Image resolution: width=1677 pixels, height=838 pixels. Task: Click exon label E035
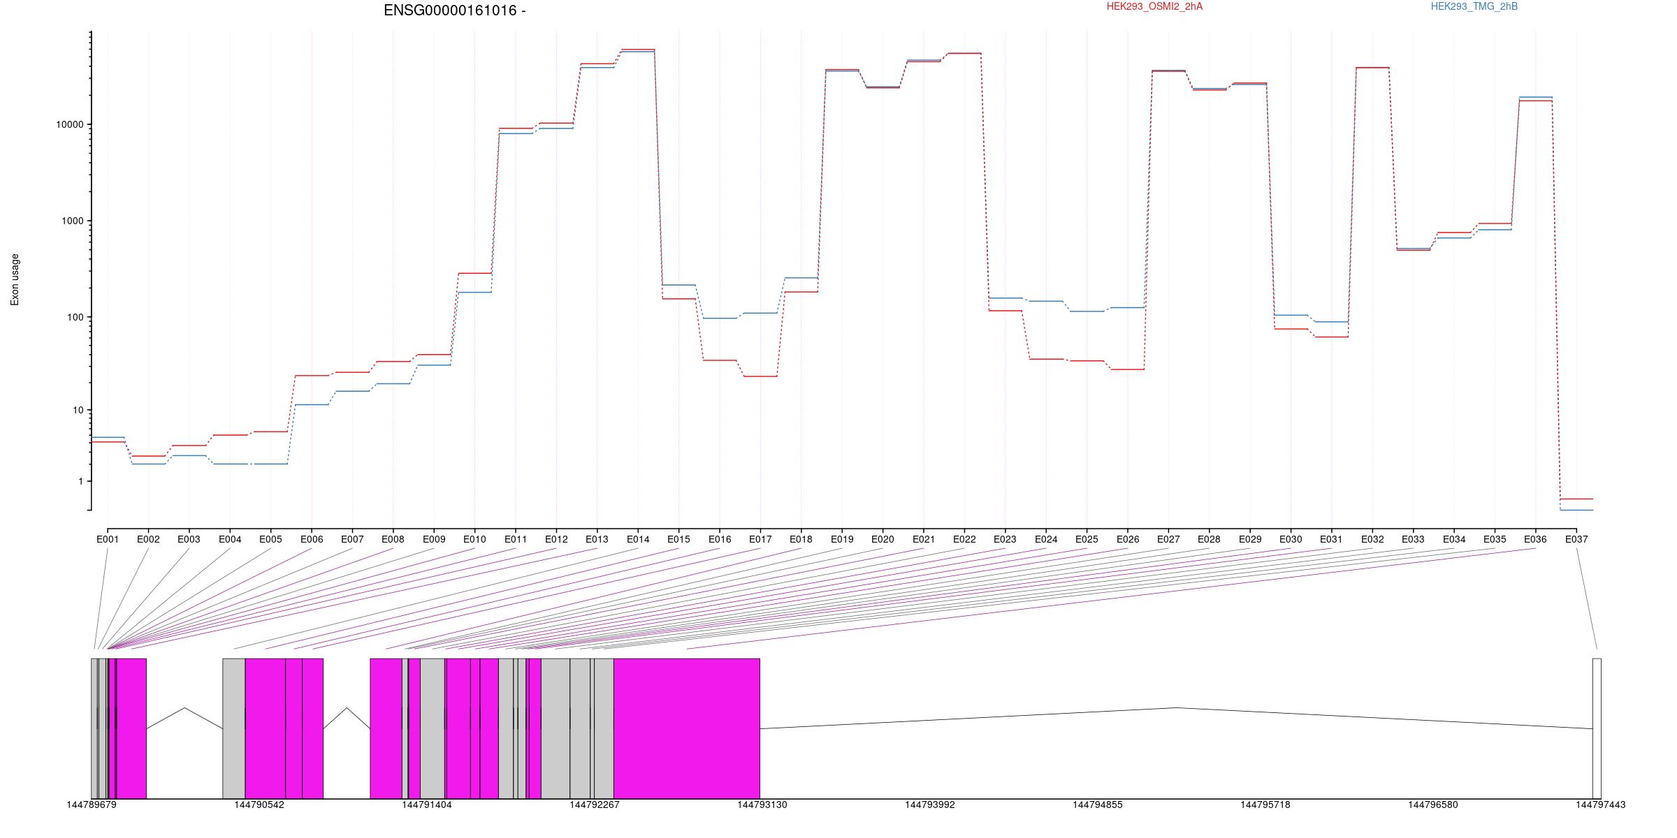pos(1495,539)
